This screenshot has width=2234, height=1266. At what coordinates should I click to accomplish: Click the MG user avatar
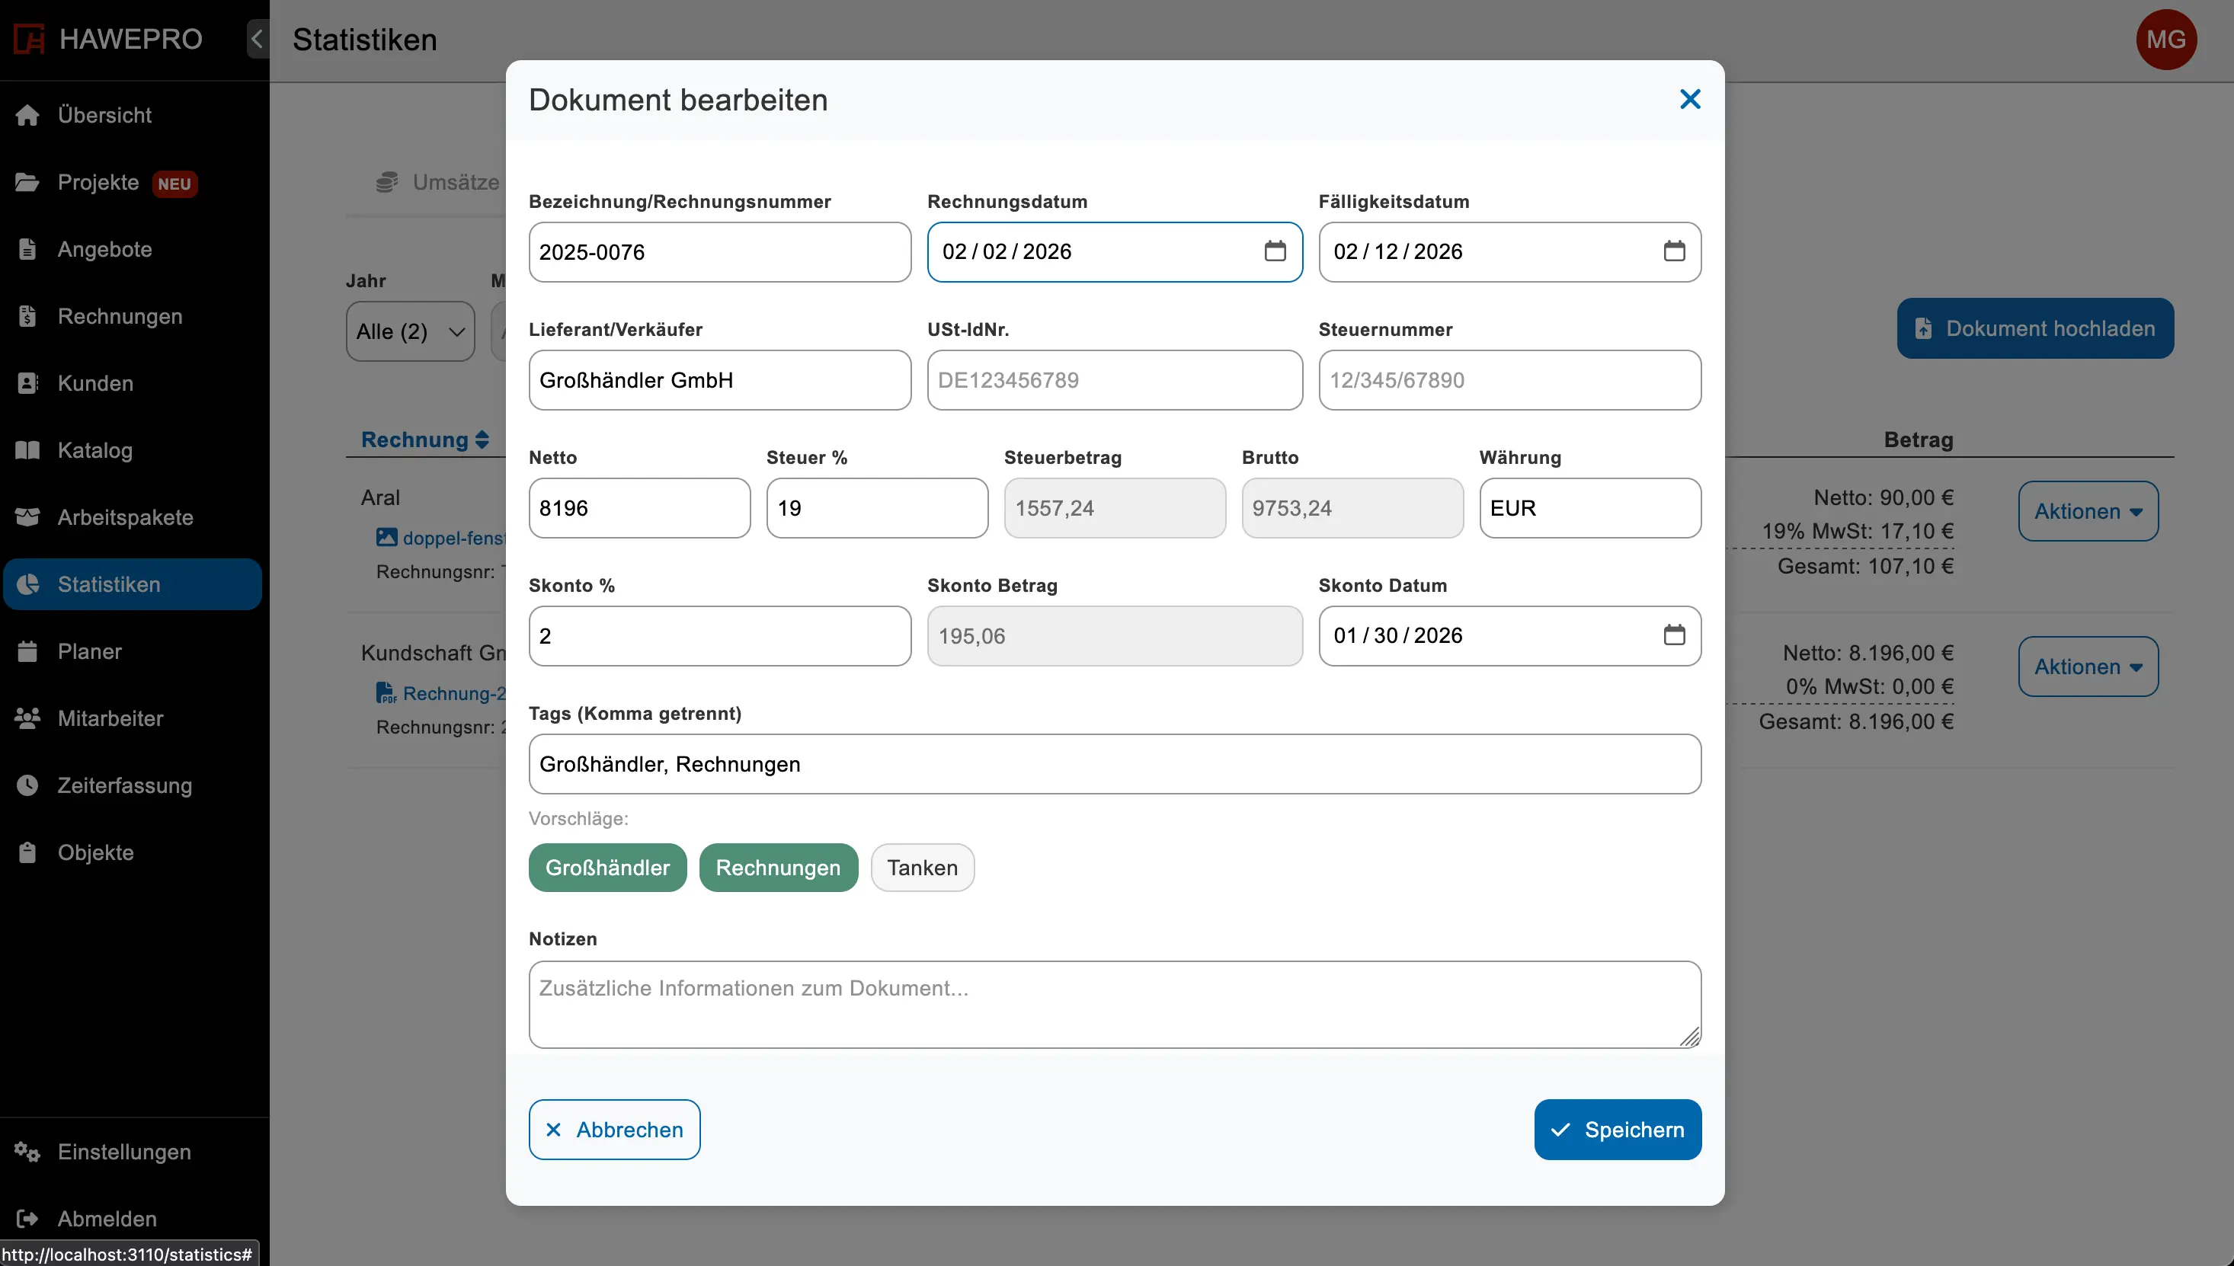(2165, 39)
